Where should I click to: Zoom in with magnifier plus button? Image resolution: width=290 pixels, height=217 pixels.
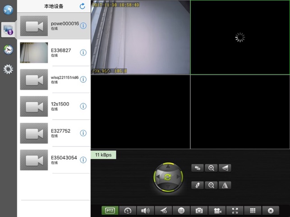pos(211,168)
